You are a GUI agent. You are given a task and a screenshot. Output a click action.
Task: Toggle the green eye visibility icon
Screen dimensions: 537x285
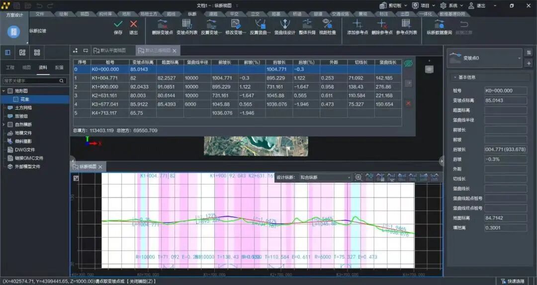(x=408, y=64)
